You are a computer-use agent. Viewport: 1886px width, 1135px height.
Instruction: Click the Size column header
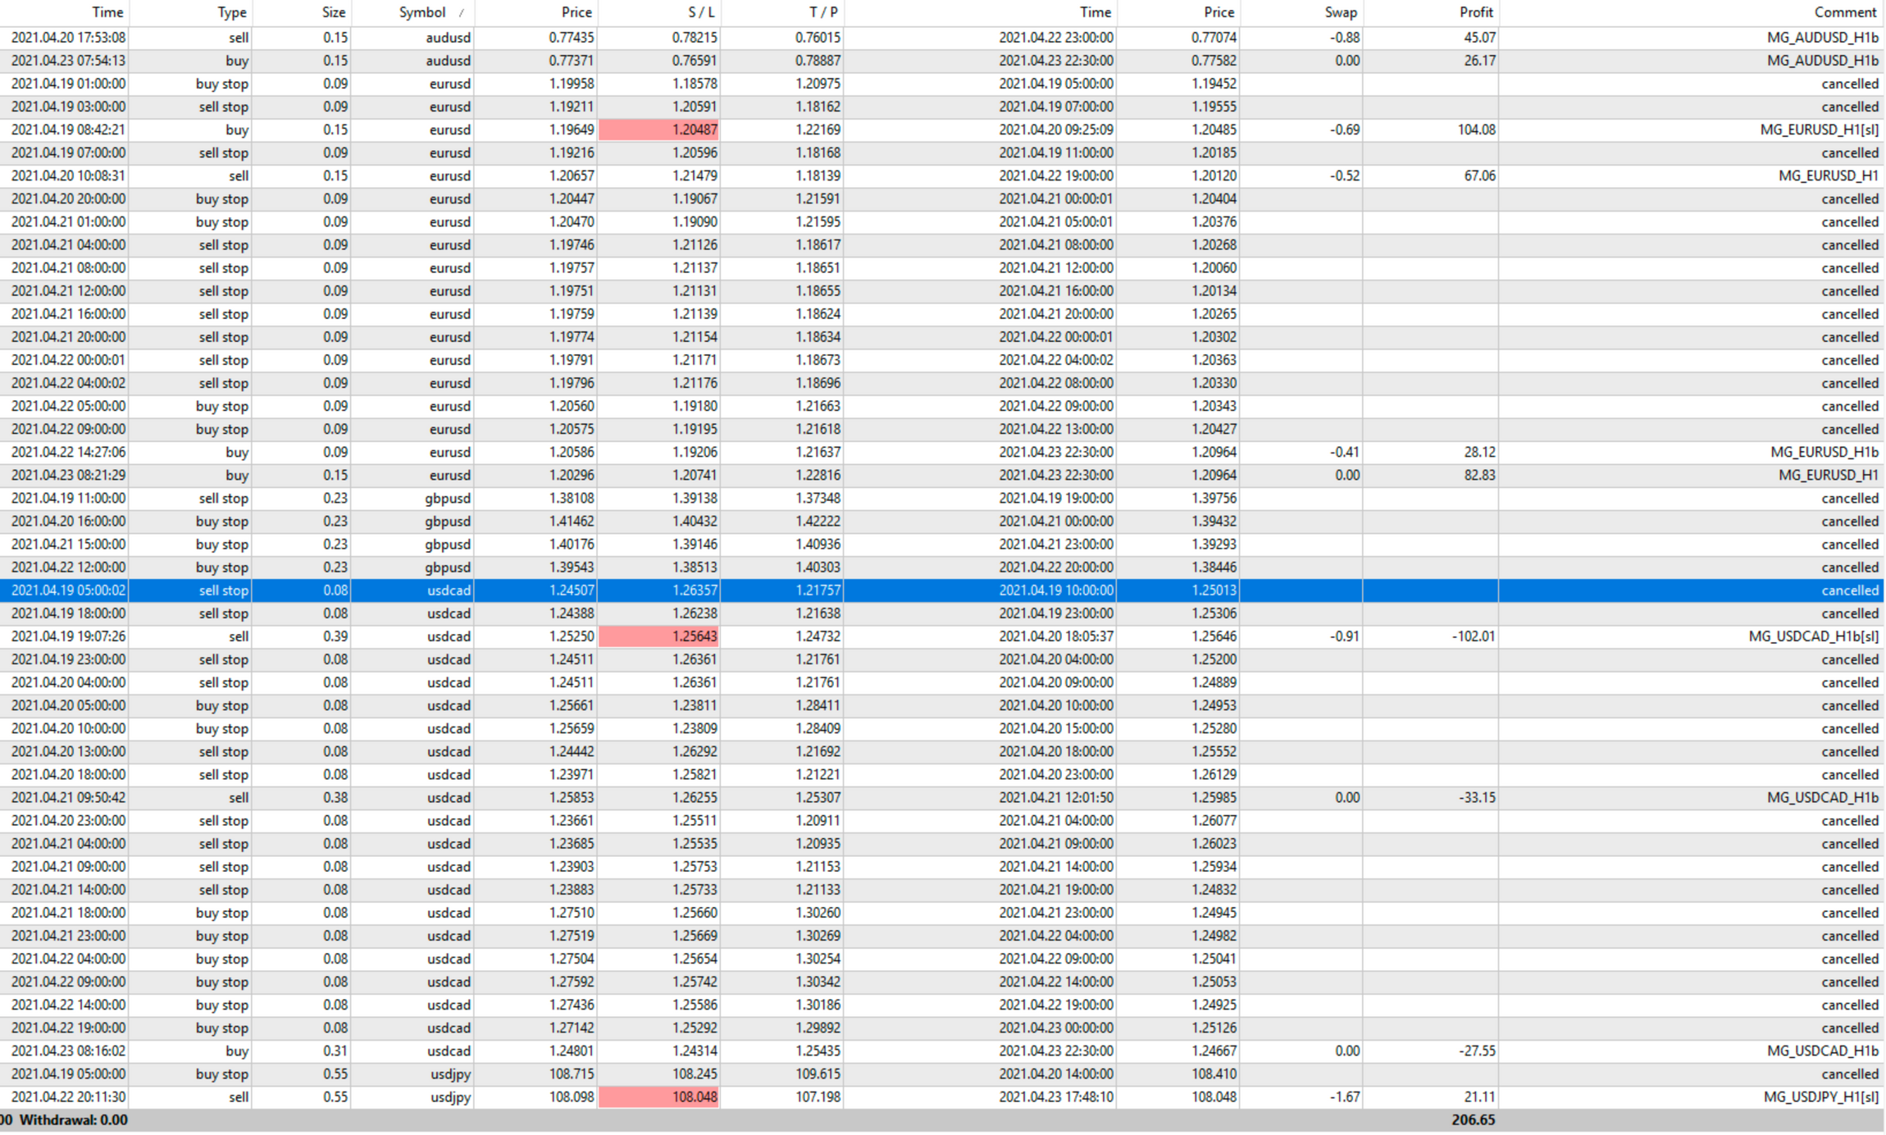[x=333, y=12]
